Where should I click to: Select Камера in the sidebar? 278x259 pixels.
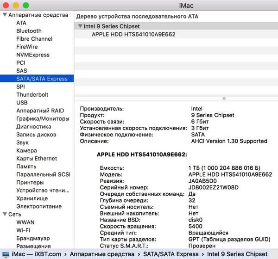click(x=26, y=150)
